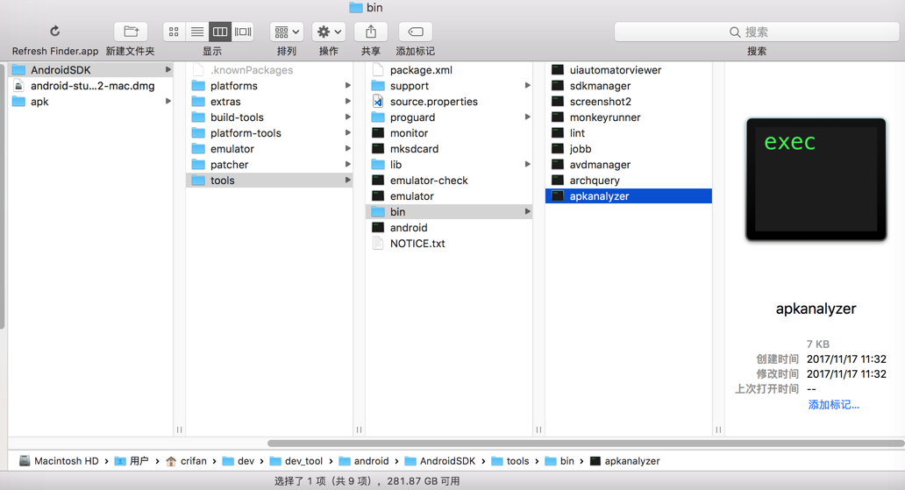Select the jobb executable

tap(629, 149)
